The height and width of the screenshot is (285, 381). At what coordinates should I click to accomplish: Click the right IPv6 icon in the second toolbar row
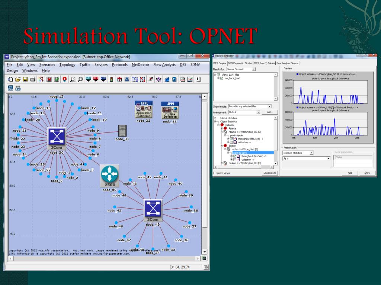pyautogui.click(x=18, y=88)
